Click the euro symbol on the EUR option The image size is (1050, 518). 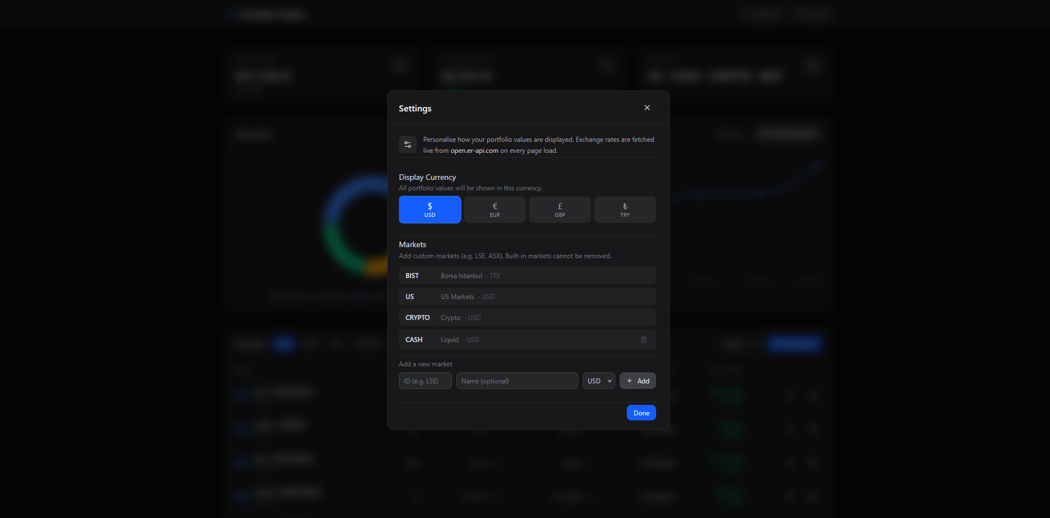tap(494, 205)
